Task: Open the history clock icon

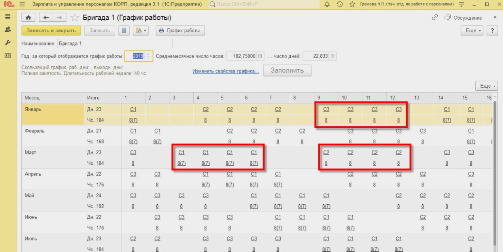Action: pyautogui.click(x=340, y=4)
